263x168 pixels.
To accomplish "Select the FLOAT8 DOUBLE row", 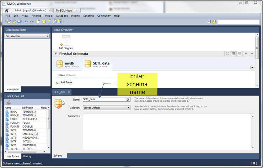I will point(26,127).
